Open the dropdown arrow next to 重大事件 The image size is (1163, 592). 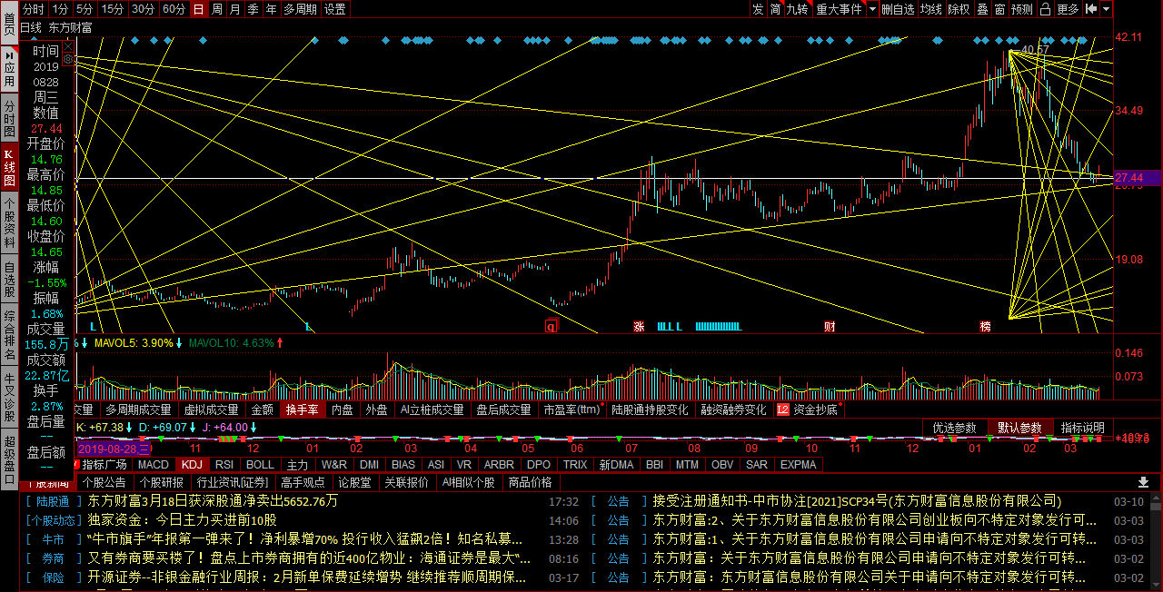872,9
